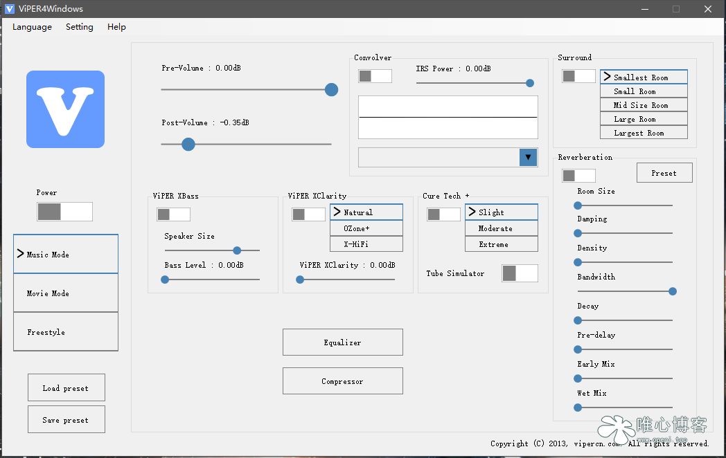Choose Extreme Cure Tech level
This screenshot has height=458, width=726.
pyautogui.click(x=502, y=244)
